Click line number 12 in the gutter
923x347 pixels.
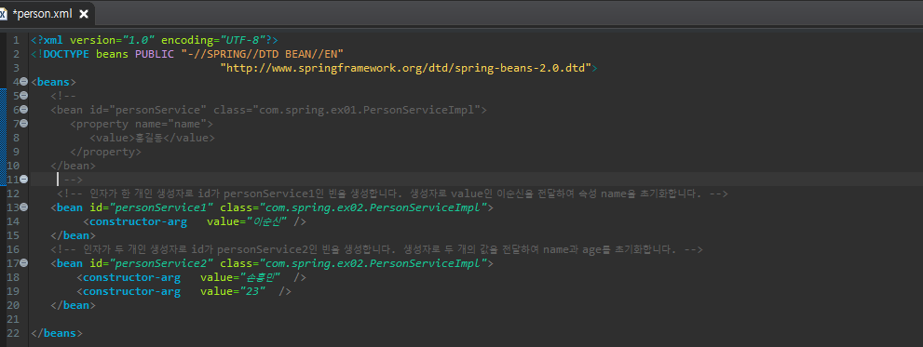pyautogui.click(x=13, y=194)
